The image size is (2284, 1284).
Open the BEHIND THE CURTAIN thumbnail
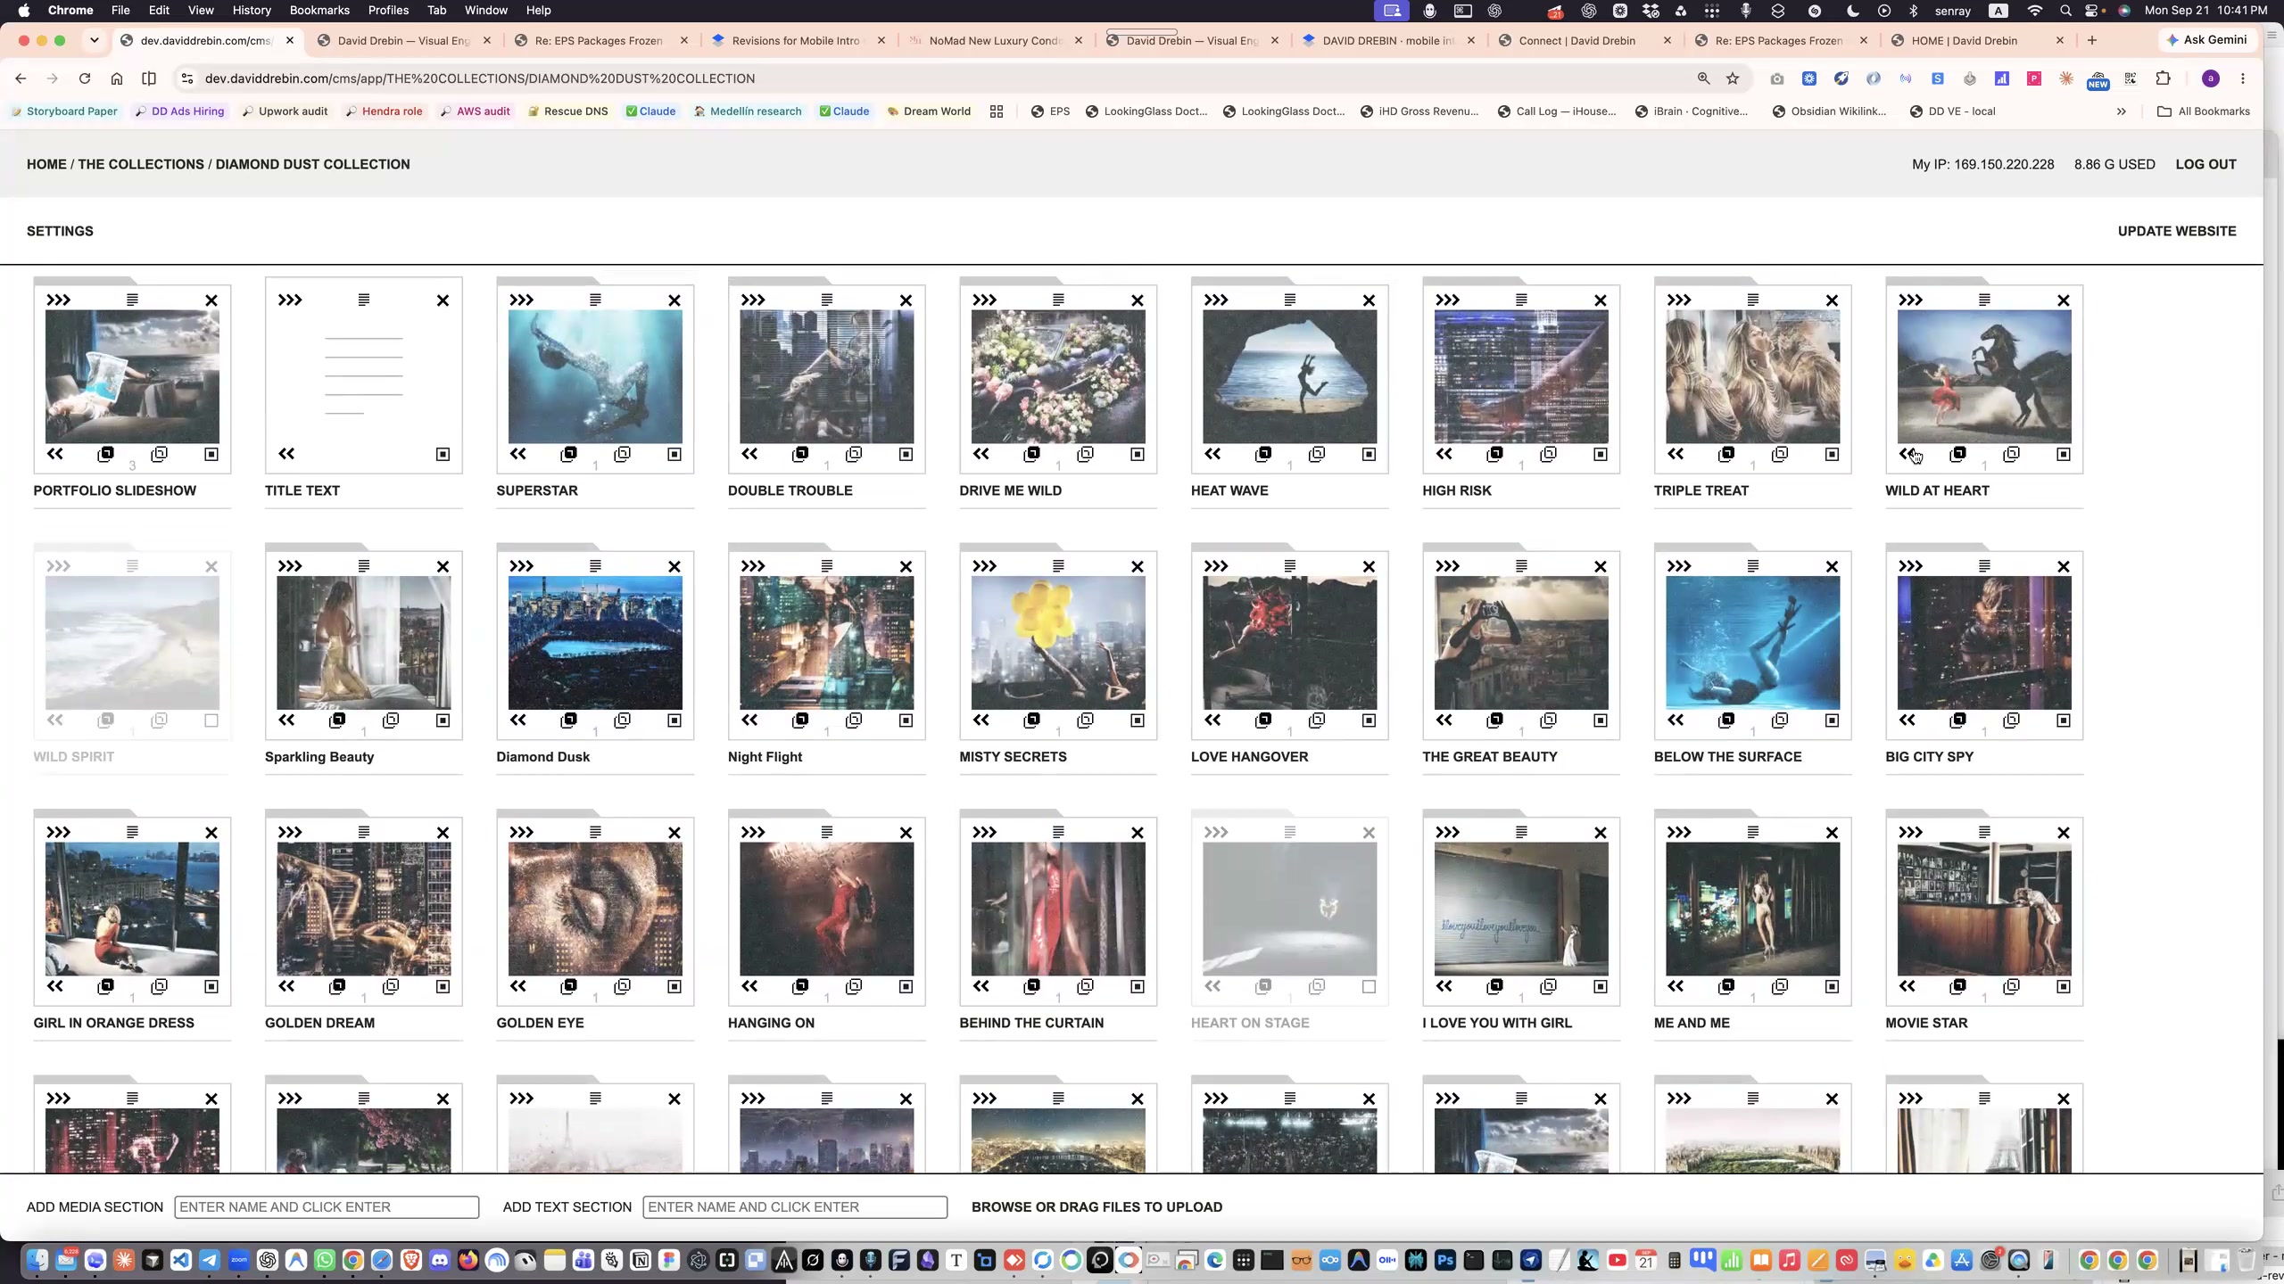click(1058, 909)
